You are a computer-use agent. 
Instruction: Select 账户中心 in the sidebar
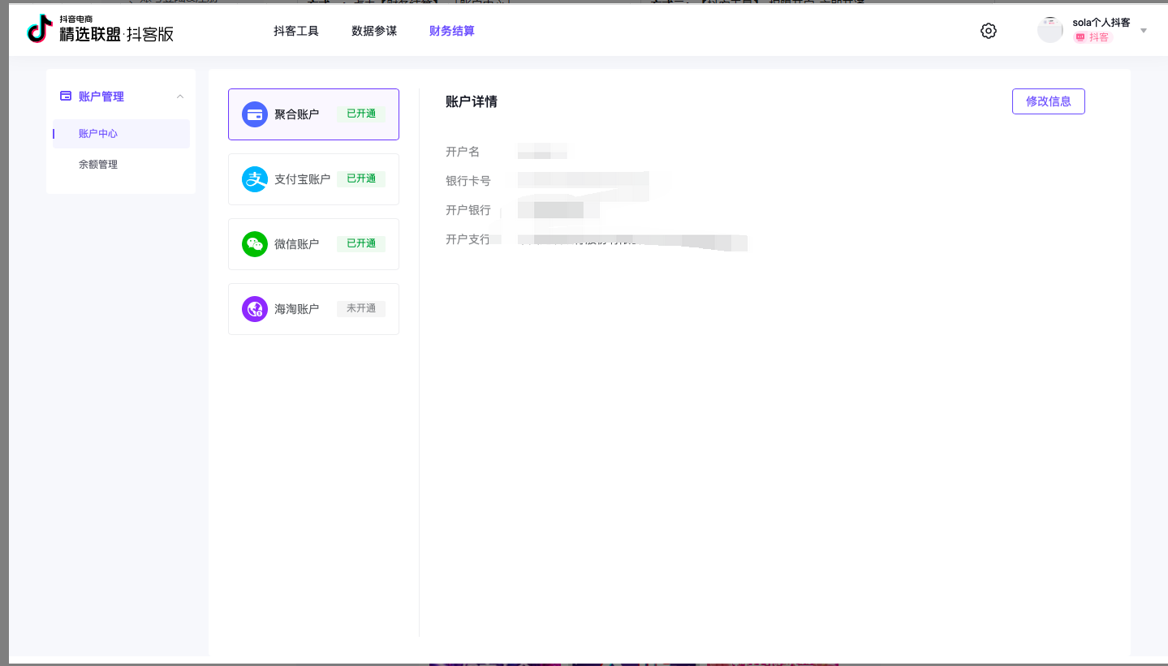point(122,134)
